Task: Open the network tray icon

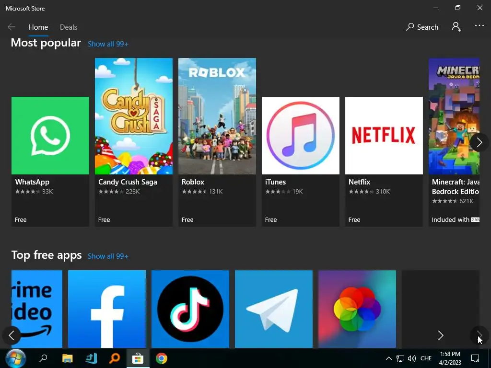Action: tap(400, 358)
